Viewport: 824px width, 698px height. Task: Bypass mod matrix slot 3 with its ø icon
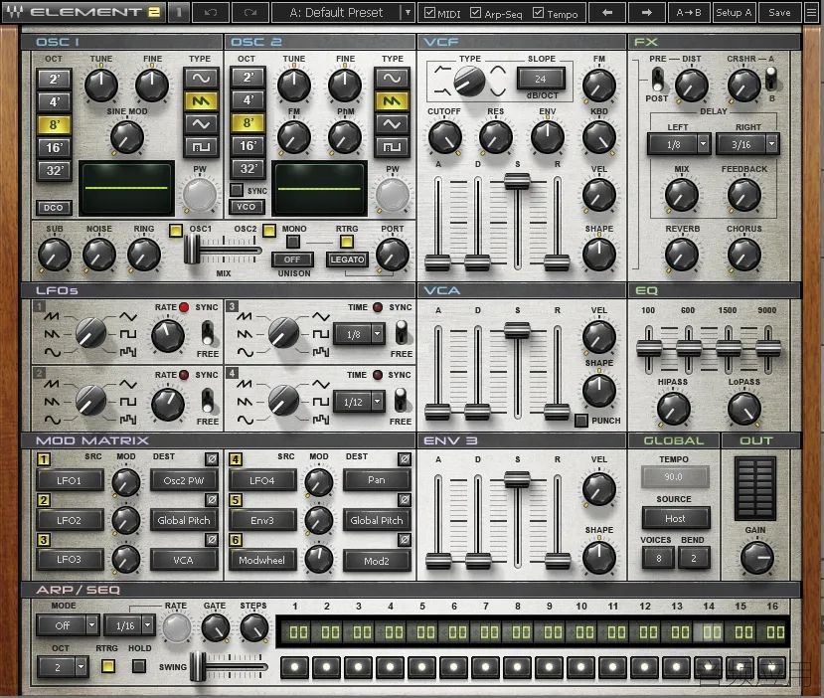(212, 539)
